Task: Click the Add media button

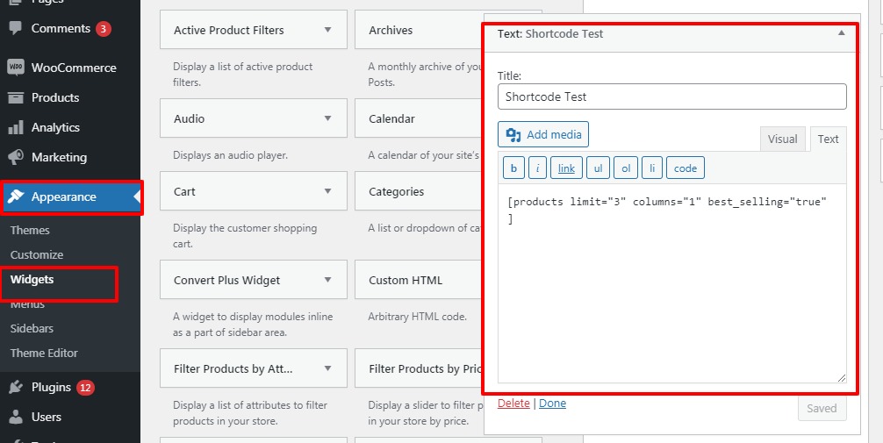Action: point(543,134)
